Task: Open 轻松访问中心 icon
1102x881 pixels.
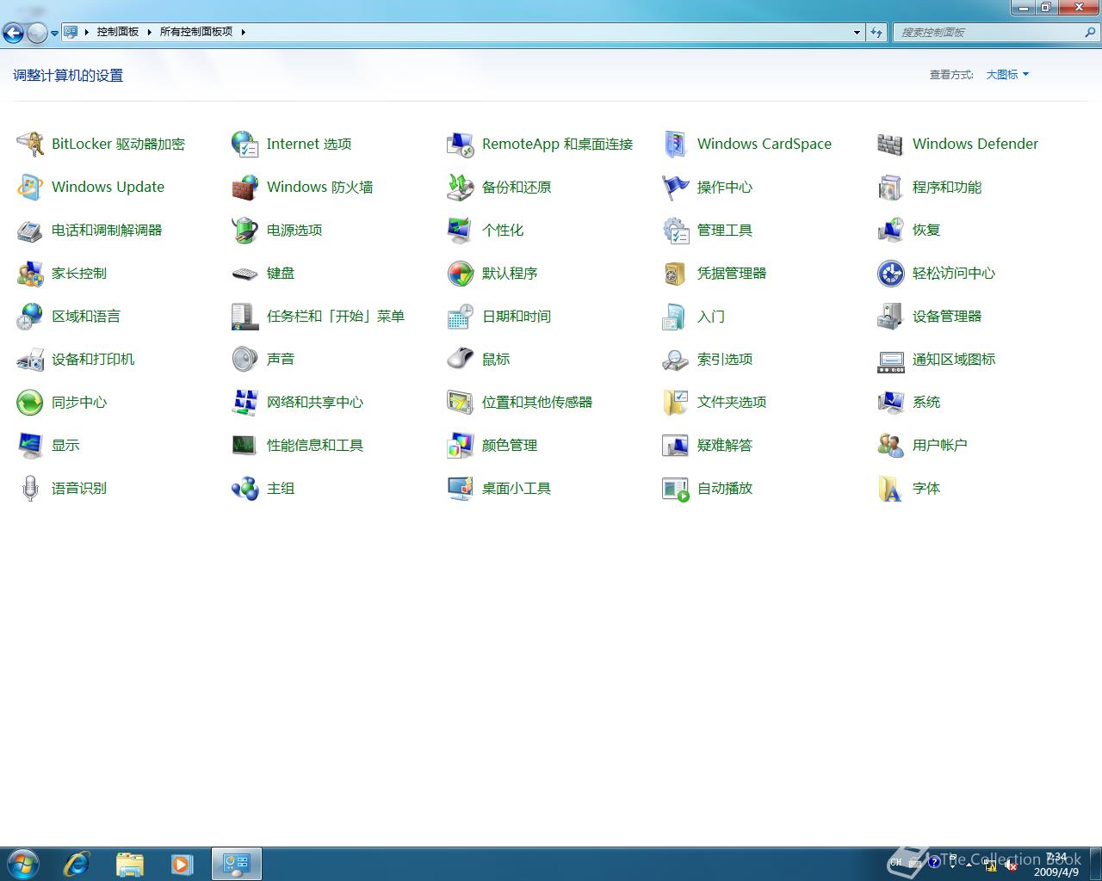Action: [x=891, y=273]
